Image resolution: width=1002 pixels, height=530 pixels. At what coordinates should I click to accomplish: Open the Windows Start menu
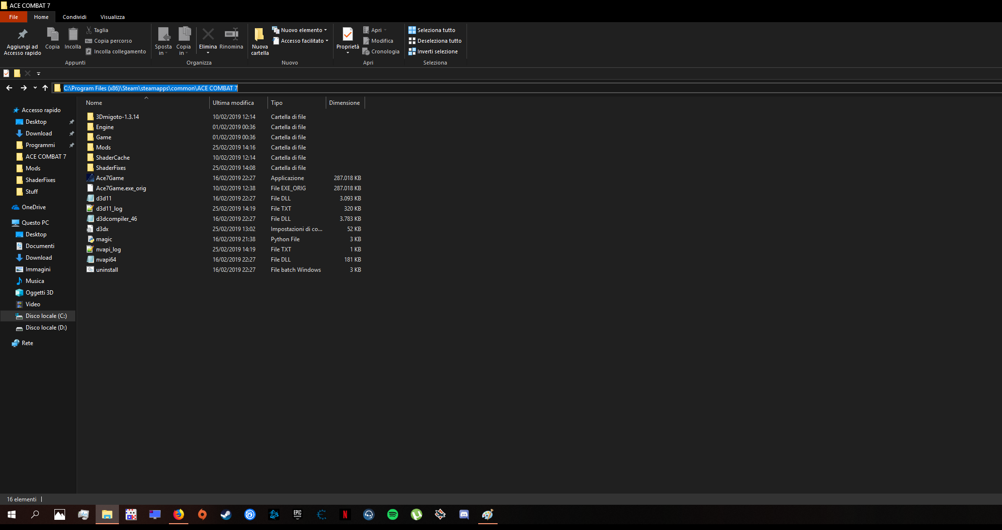12,514
